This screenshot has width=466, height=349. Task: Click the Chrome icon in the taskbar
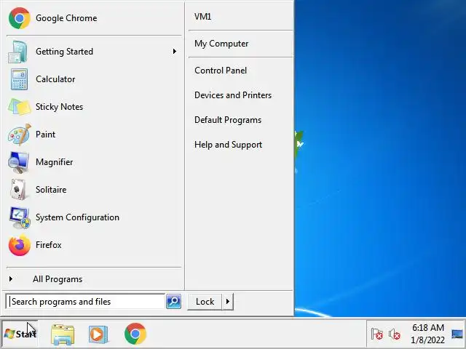(135, 334)
